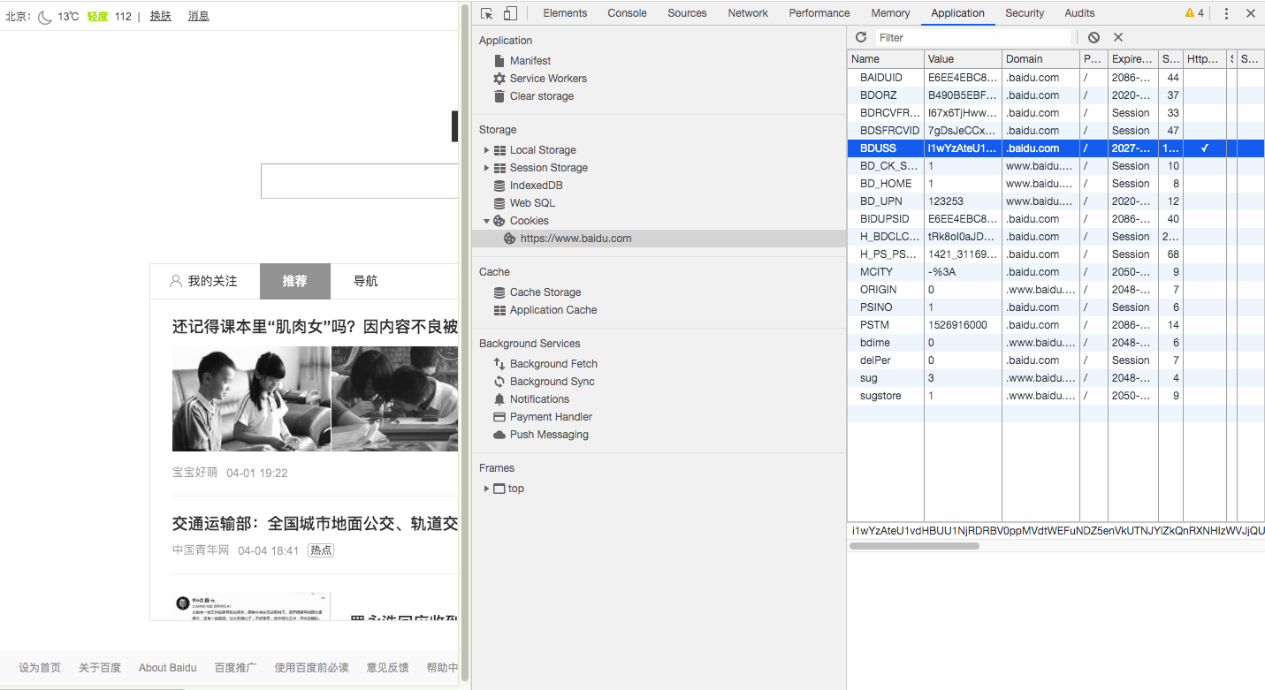Open news about 交通运输部 headline
Screen dimensions: 1265x690
315,524
